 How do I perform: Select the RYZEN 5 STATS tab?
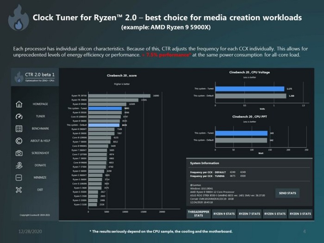pos(275,213)
